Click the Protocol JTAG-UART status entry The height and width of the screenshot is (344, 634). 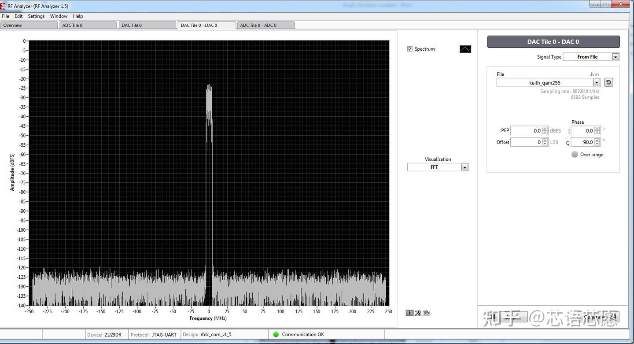click(x=154, y=335)
